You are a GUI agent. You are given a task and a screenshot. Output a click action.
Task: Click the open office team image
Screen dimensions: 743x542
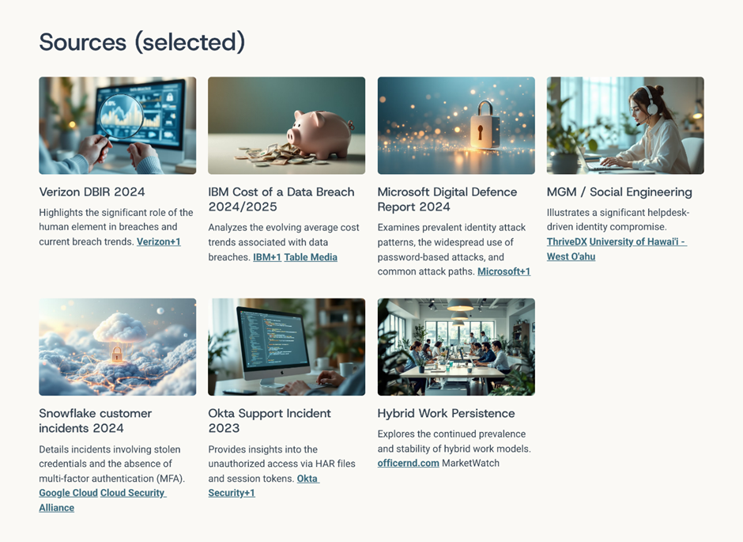click(x=456, y=347)
